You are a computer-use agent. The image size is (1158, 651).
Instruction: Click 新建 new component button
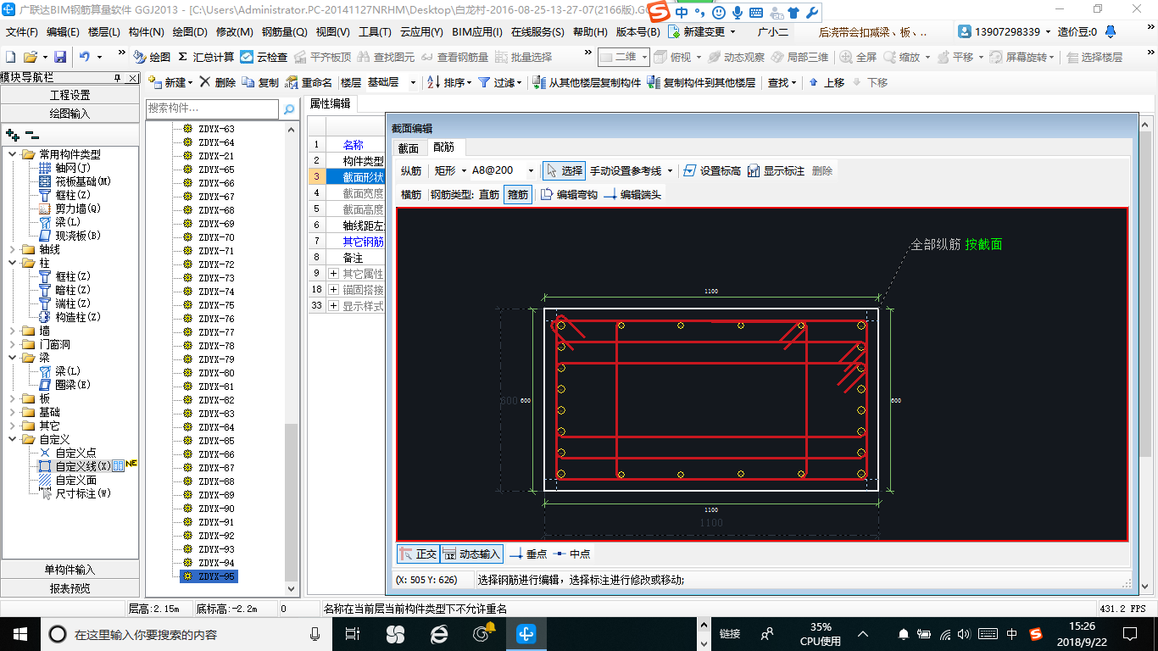pos(169,82)
